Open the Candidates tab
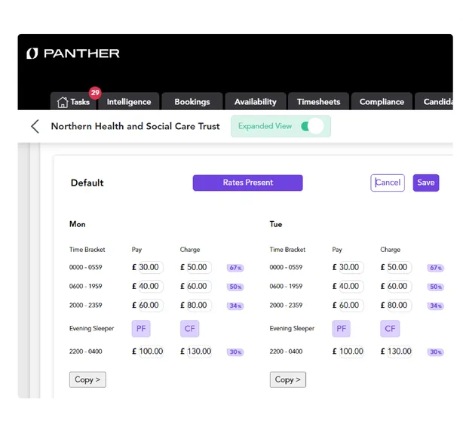Image resolution: width=463 pixels, height=430 pixels. pos(434,102)
